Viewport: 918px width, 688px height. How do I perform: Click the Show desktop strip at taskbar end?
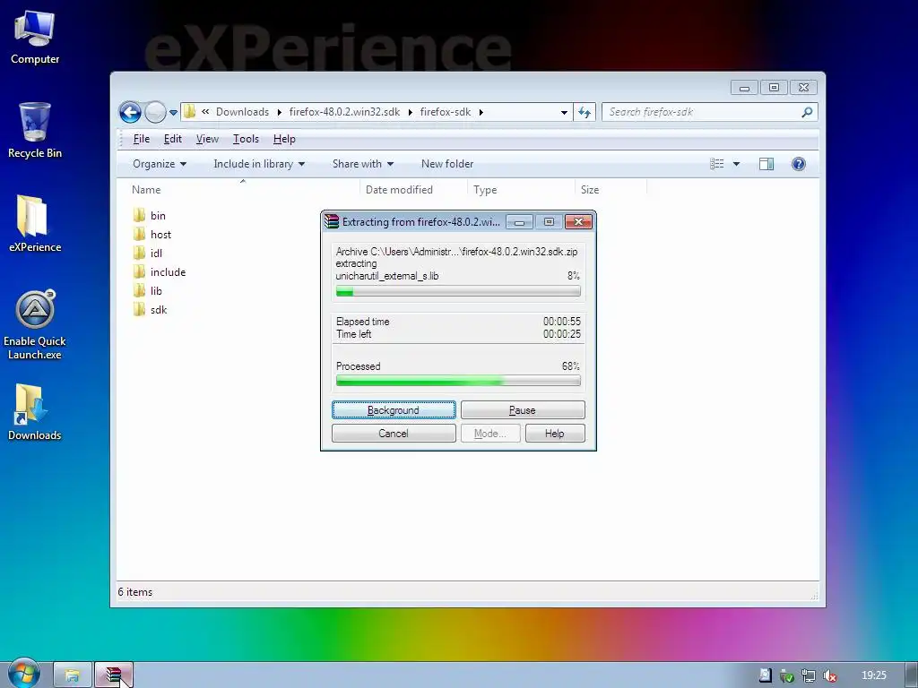point(912,675)
